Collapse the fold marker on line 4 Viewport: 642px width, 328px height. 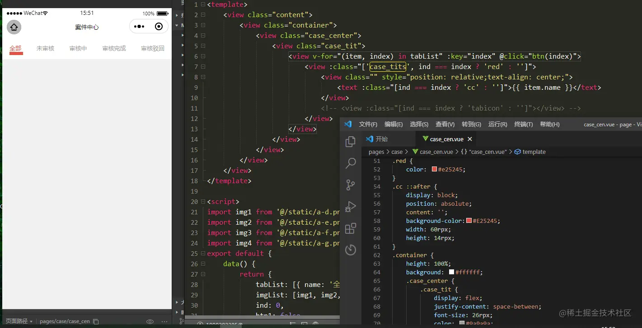[x=203, y=36]
